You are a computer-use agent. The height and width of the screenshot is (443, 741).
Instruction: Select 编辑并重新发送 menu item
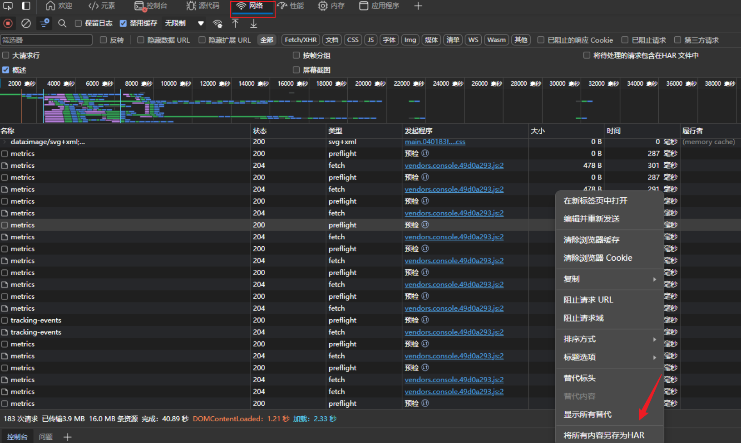click(x=610, y=219)
